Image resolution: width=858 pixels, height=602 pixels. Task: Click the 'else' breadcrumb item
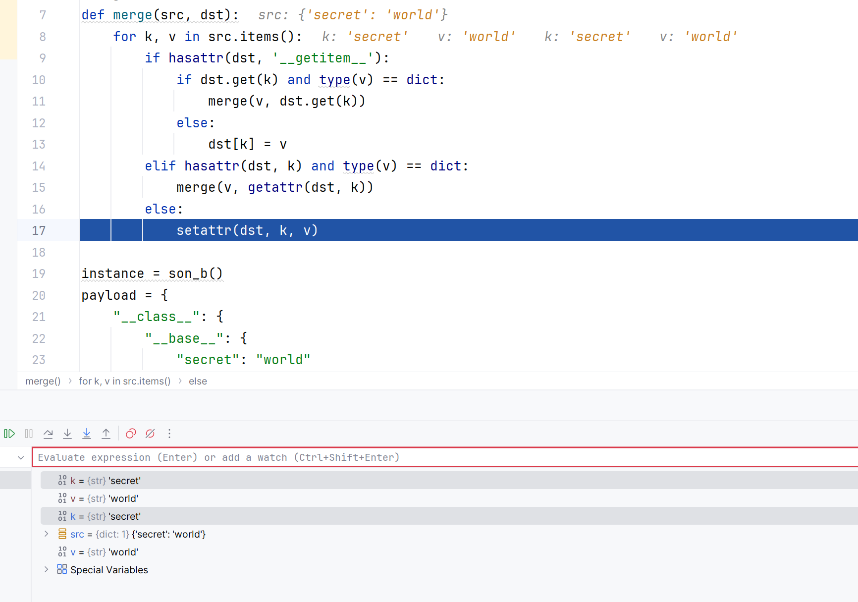[198, 381]
